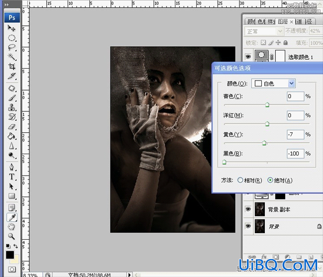323x277 pixels.
Task: Select the Magic Wand tool
Action: 11,57
